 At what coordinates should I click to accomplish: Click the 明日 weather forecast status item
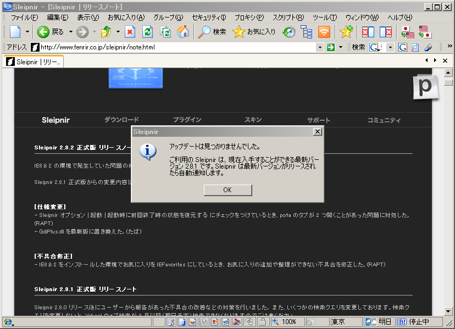(x=379, y=322)
